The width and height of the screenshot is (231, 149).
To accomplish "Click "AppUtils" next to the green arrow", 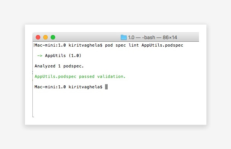I will click(56, 56).
